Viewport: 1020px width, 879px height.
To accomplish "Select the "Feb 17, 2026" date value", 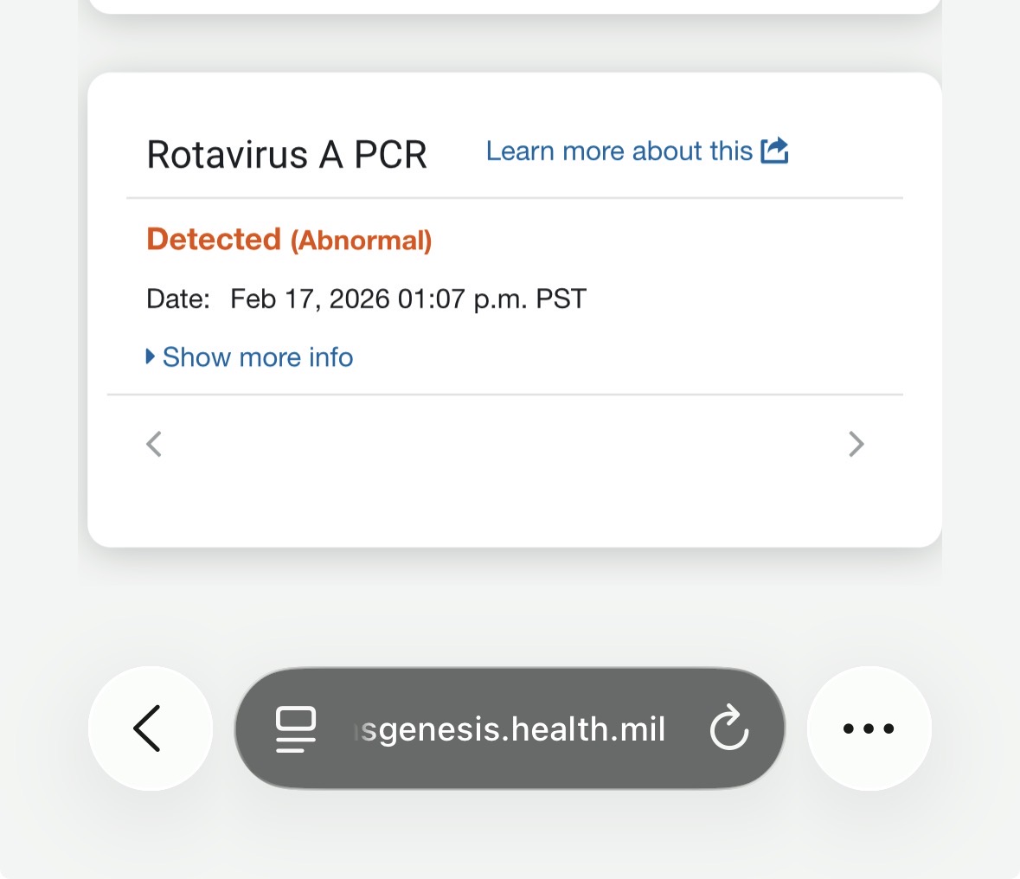I will 310,299.
